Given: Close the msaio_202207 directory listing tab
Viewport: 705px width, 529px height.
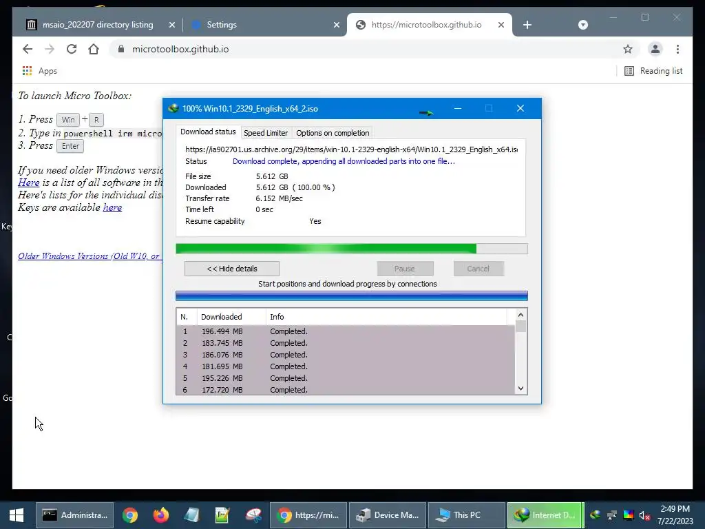Looking at the screenshot, I should [171, 25].
